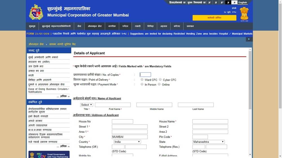Open बा.य.ल.नायर रुग्णालय link

(x=40, y=130)
